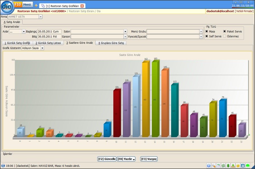Click the tag icon on the Restoran Satış Grafikleri tab
Image resolution: width=255 pixels, height=169 pixels.
(43, 6)
